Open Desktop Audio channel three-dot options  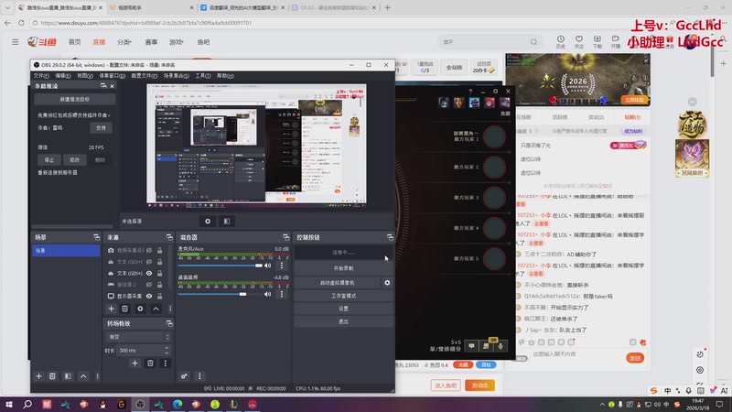tap(282, 294)
